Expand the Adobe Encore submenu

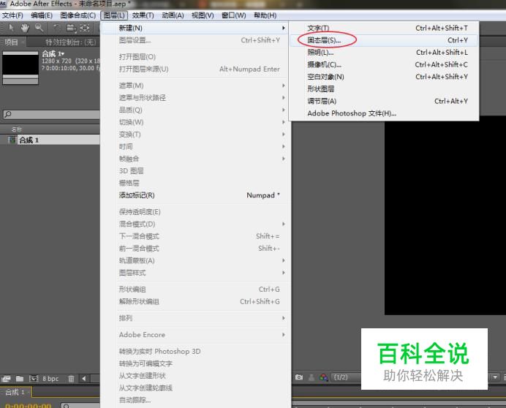click(195, 335)
